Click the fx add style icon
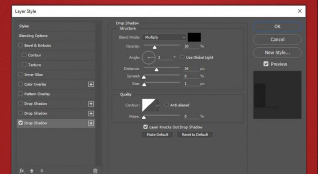Image resolution: width=318 pixels, height=174 pixels. pyautogui.click(x=22, y=171)
